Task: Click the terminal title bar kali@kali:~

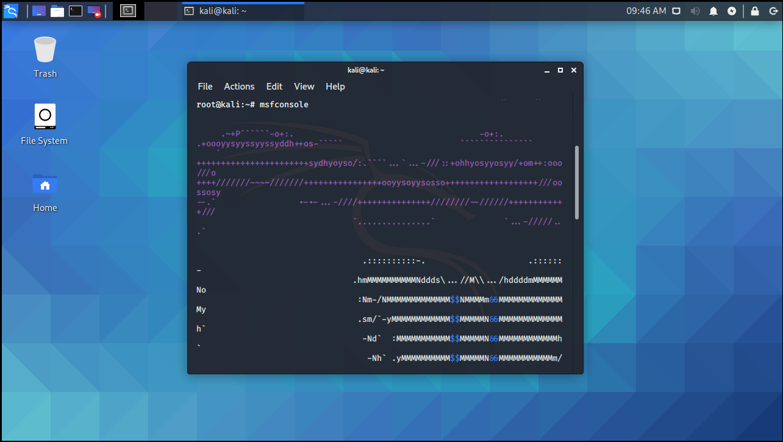Action: point(366,70)
